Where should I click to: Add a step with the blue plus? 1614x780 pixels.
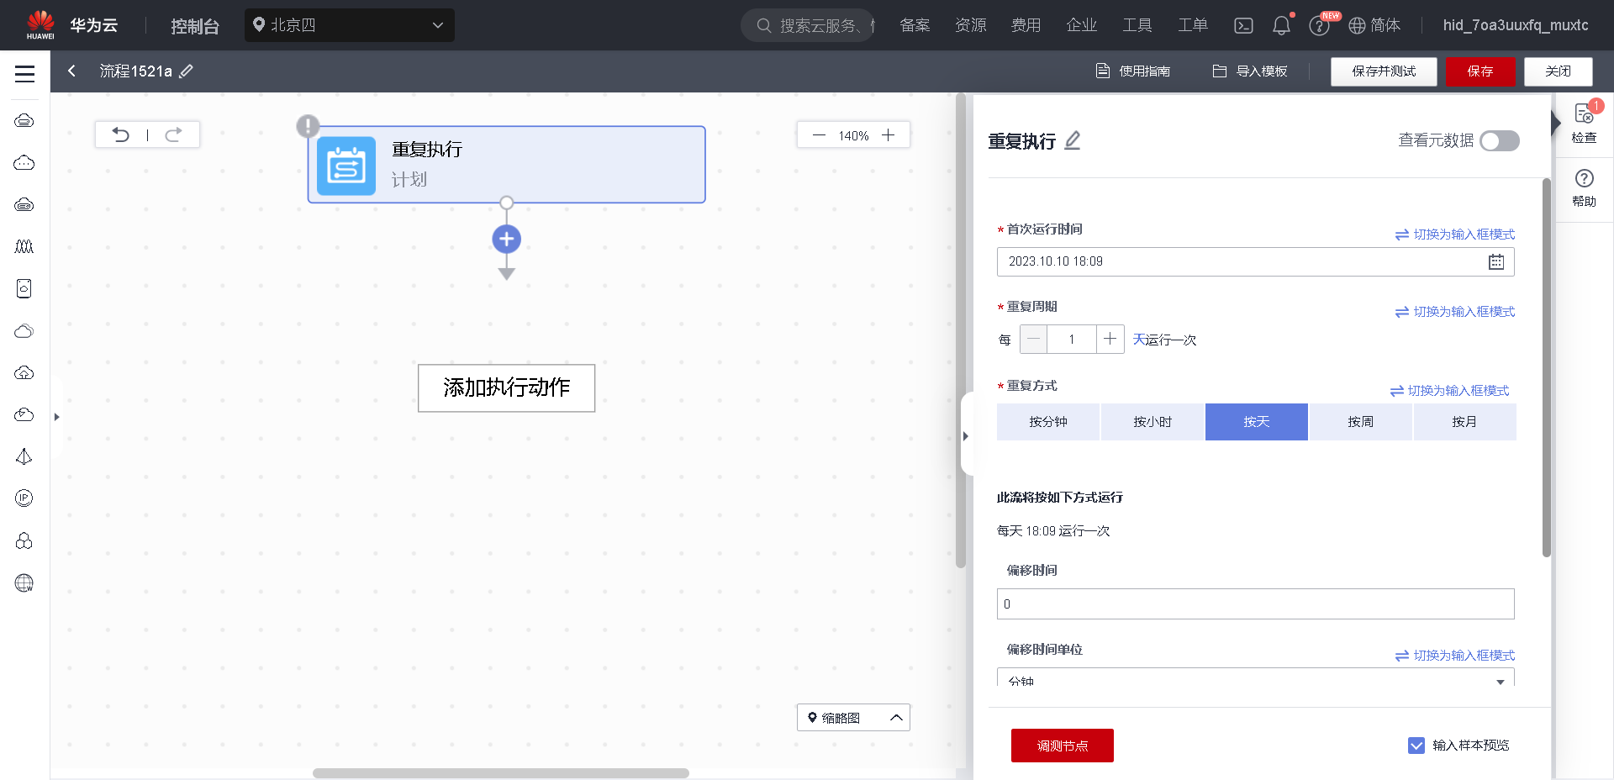click(506, 240)
